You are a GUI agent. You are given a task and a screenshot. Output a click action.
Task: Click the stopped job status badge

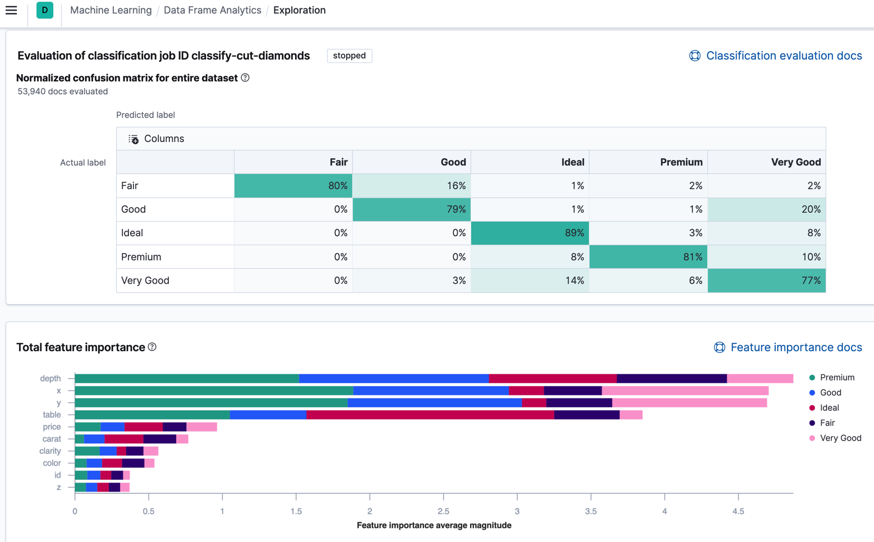click(349, 56)
